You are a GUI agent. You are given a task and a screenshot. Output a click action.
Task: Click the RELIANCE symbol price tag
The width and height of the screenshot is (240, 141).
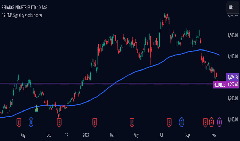219,85
